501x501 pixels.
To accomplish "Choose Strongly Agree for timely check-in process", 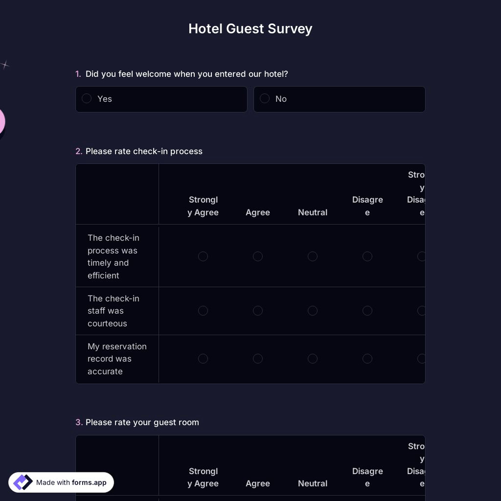I will [203, 256].
